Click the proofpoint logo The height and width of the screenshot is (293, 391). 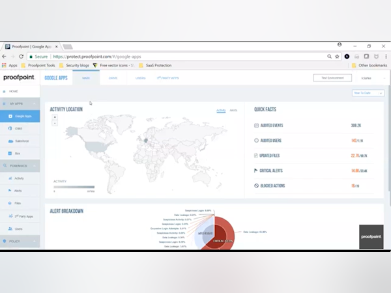[19, 77]
